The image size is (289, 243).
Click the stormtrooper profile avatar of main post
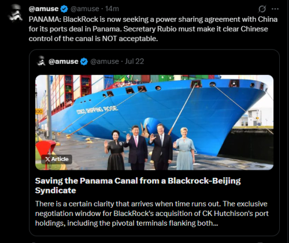pyautogui.click(x=15, y=13)
